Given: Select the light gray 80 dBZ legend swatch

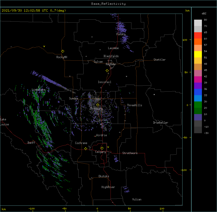Looking at the screenshot, I should pos(198,23).
